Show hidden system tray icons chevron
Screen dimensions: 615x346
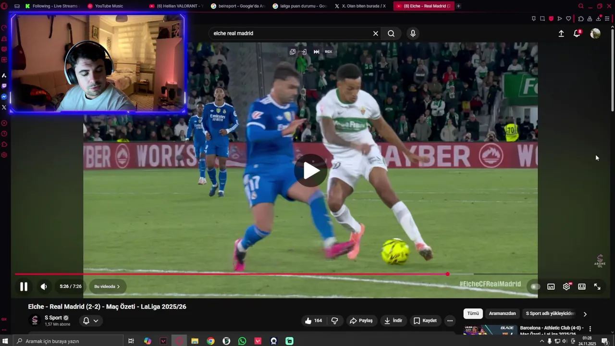coord(542,341)
